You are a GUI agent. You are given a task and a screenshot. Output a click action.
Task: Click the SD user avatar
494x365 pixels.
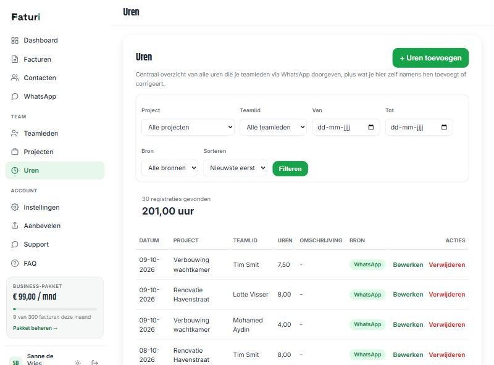(15, 362)
